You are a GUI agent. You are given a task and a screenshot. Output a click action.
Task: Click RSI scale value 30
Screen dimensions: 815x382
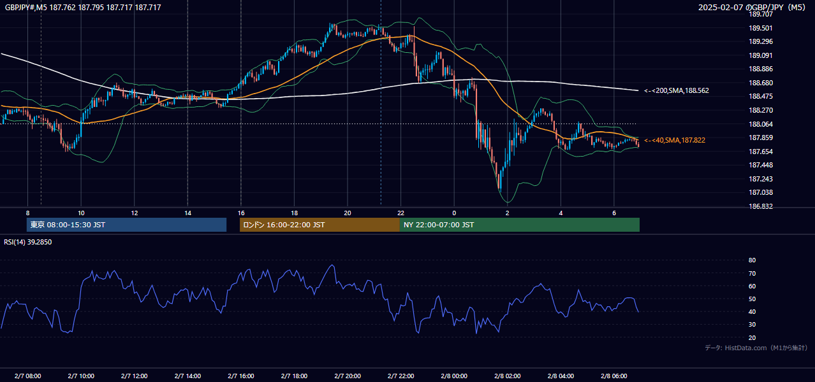[x=752, y=324]
